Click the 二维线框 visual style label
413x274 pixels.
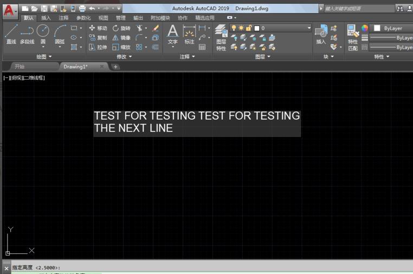click(34, 78)
